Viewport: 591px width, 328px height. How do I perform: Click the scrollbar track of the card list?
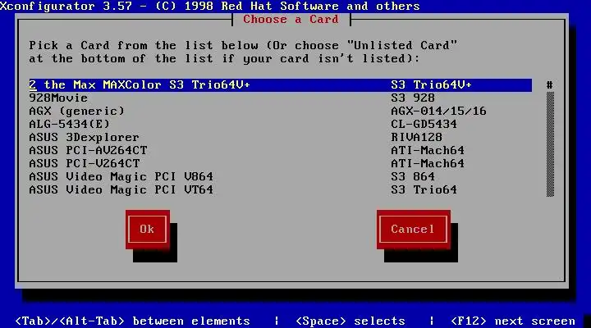coord(550,144)
